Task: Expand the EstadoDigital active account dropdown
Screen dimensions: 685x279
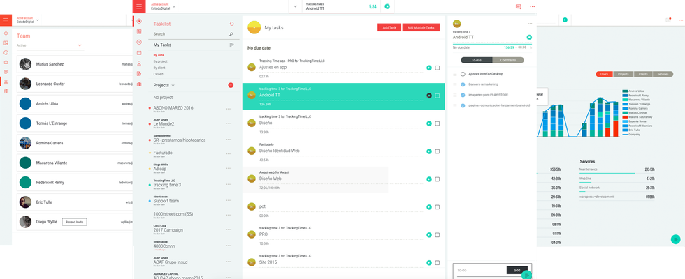Action: [173, 6]
